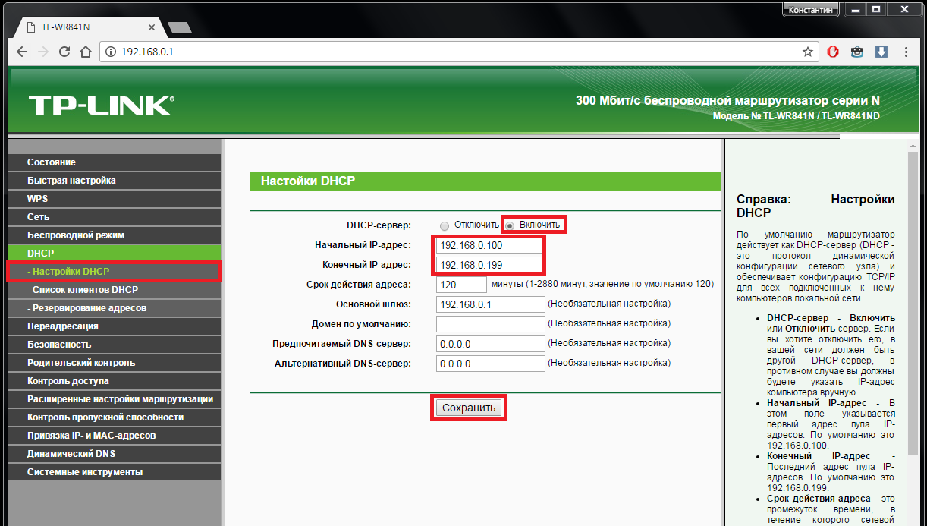
Task: Click the Начальный IP-адрес input field
Action: [490, 246]
